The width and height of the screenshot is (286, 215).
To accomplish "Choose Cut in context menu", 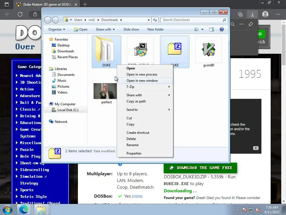I will (x=145, y=118).
